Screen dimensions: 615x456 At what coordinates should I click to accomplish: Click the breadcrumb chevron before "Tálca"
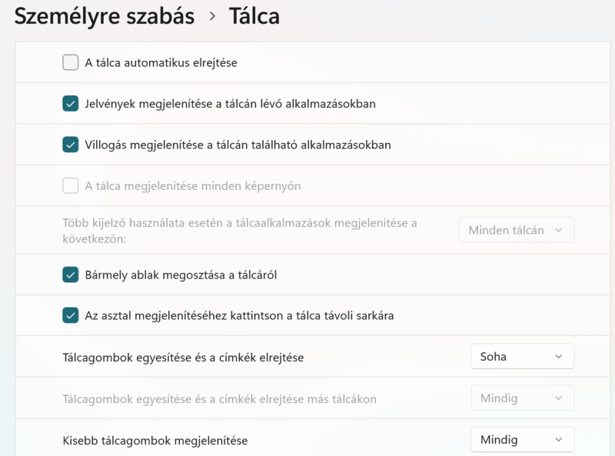212,17
